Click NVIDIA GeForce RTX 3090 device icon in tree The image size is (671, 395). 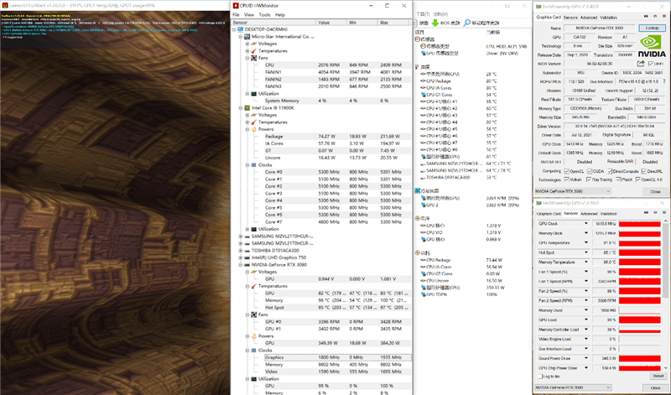point(247,265)
